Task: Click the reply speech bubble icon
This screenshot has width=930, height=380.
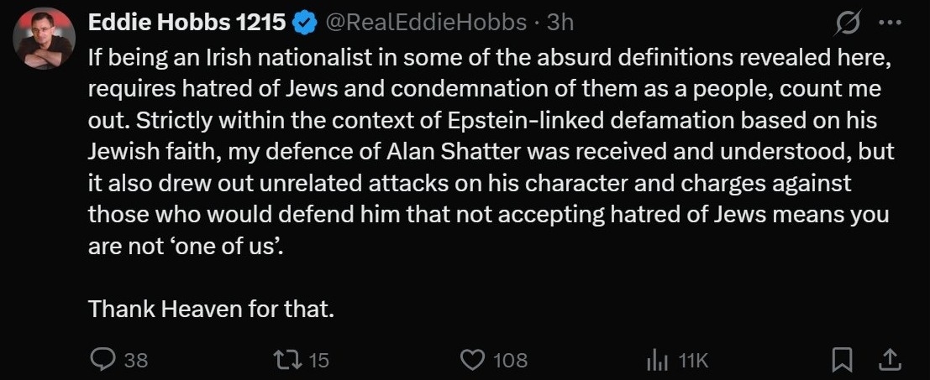Action: click(x=102, y=360)
